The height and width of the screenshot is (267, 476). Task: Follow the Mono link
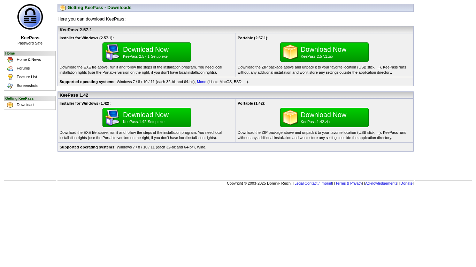pyautogui.click(x=201, y=82)
